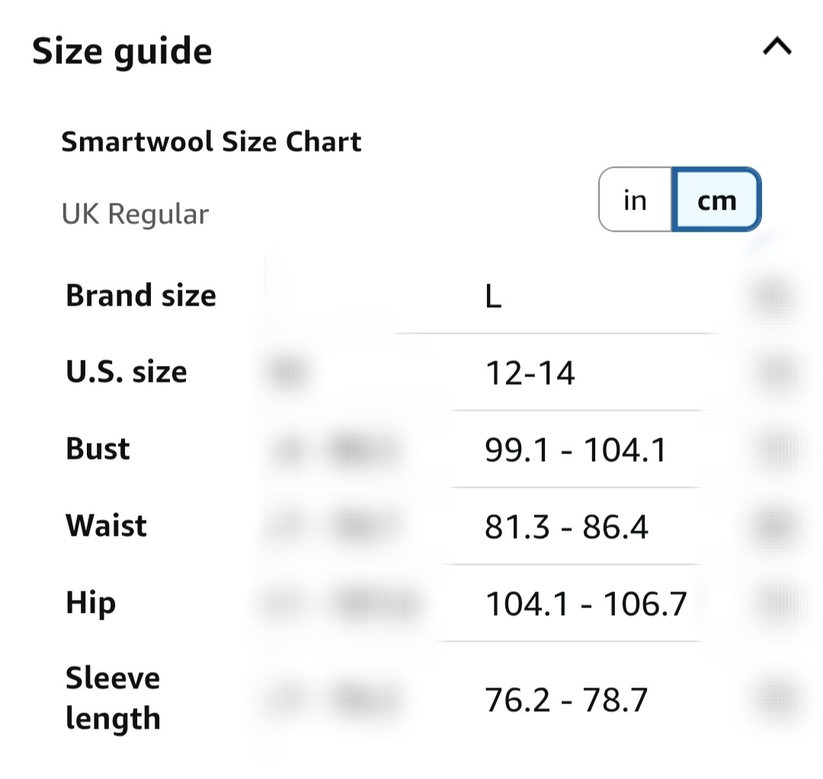Click hip measurement 104.1 - 106.7
Viewport: 823px width, 779px height.
coord(586,604)
